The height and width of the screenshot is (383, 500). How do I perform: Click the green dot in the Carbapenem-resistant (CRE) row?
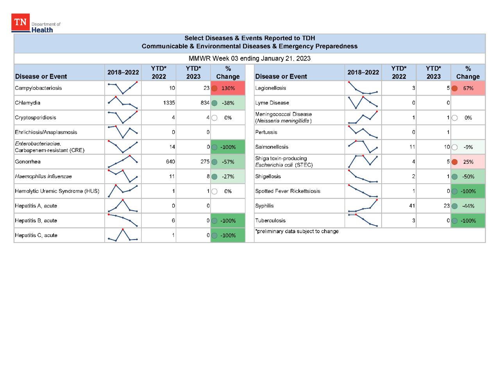214,147
